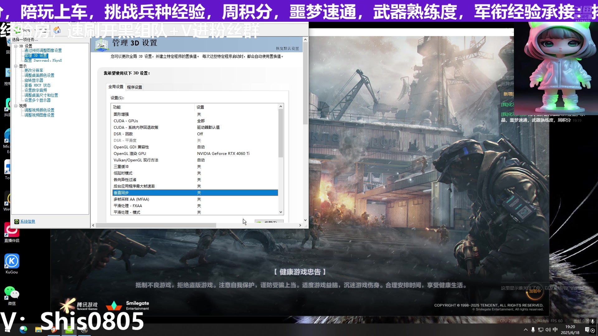Open 配置 Surround、PhysX tree item
Viewport: 598px width, 336px height.
coord(43,60)
